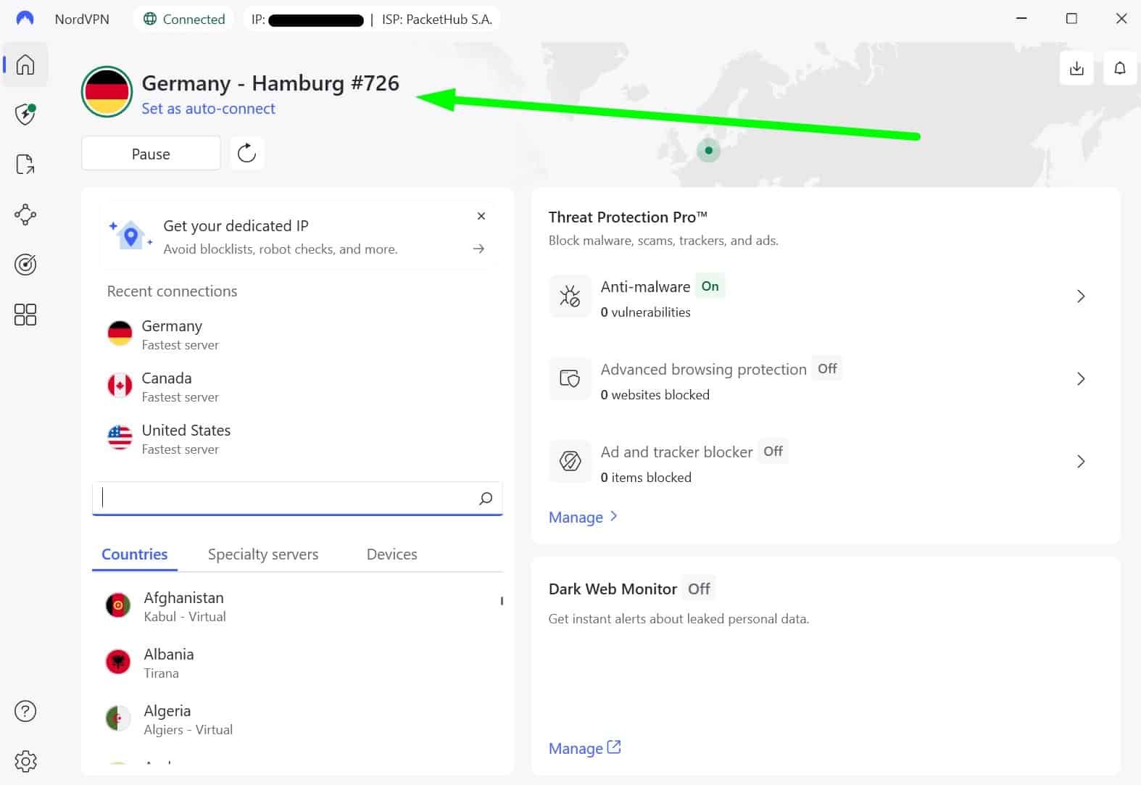The width and height of the screenshot is (1141, 785).
Task: Select Algeria Algiers - Virtual
Action: coord(297,719)
